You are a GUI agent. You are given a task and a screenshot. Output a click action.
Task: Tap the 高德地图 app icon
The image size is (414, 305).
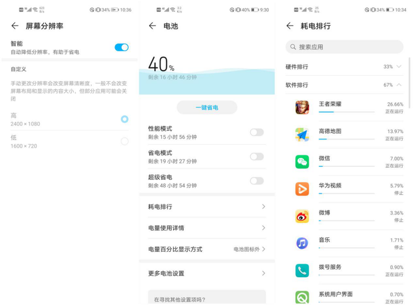(302, 134)
